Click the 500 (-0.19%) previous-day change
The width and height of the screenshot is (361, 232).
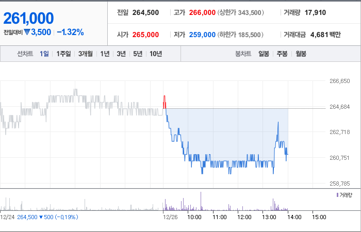pos(61,217)
